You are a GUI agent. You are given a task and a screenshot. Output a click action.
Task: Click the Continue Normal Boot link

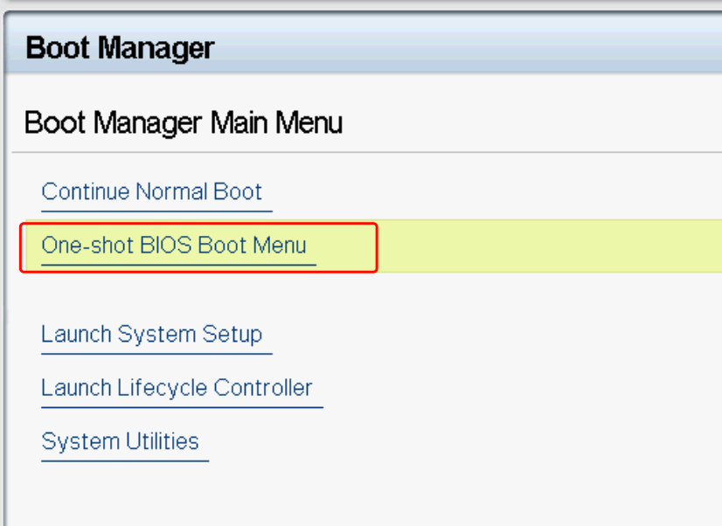(x=151, y=192)
